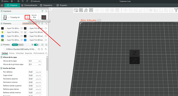Select the Global process mode
The width and height of the screenshot is (178, 96).
tap(15, 45)
